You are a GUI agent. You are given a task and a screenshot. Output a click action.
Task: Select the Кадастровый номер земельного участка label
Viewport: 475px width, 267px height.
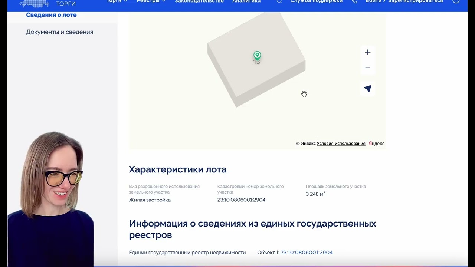click(x=250, y=189)
